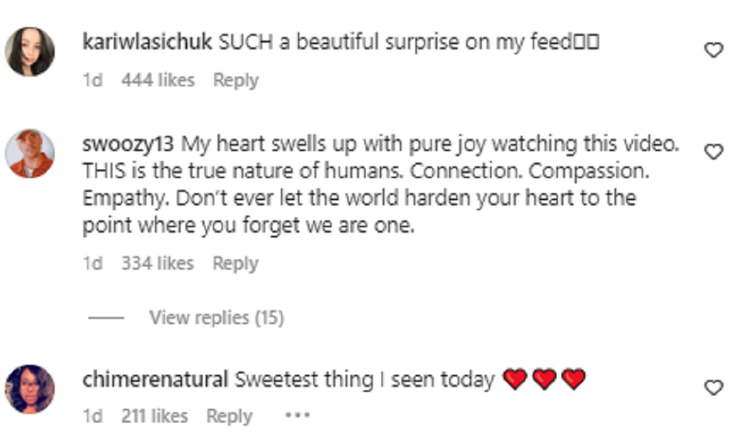Viewport: 730px width, 436px height.
Task: Like swoozy13's comment with the heart
Action: pos(712,152)
